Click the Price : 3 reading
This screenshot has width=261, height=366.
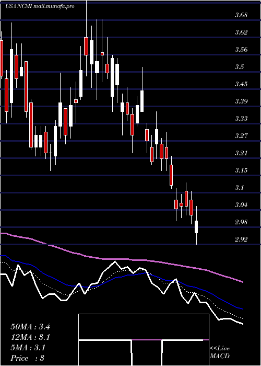pos(28,358)
